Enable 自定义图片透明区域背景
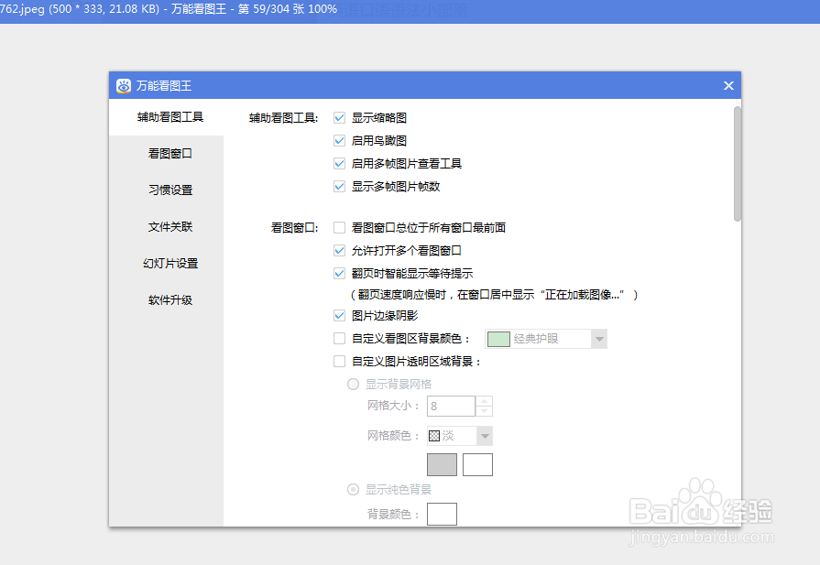 point(339,361)
